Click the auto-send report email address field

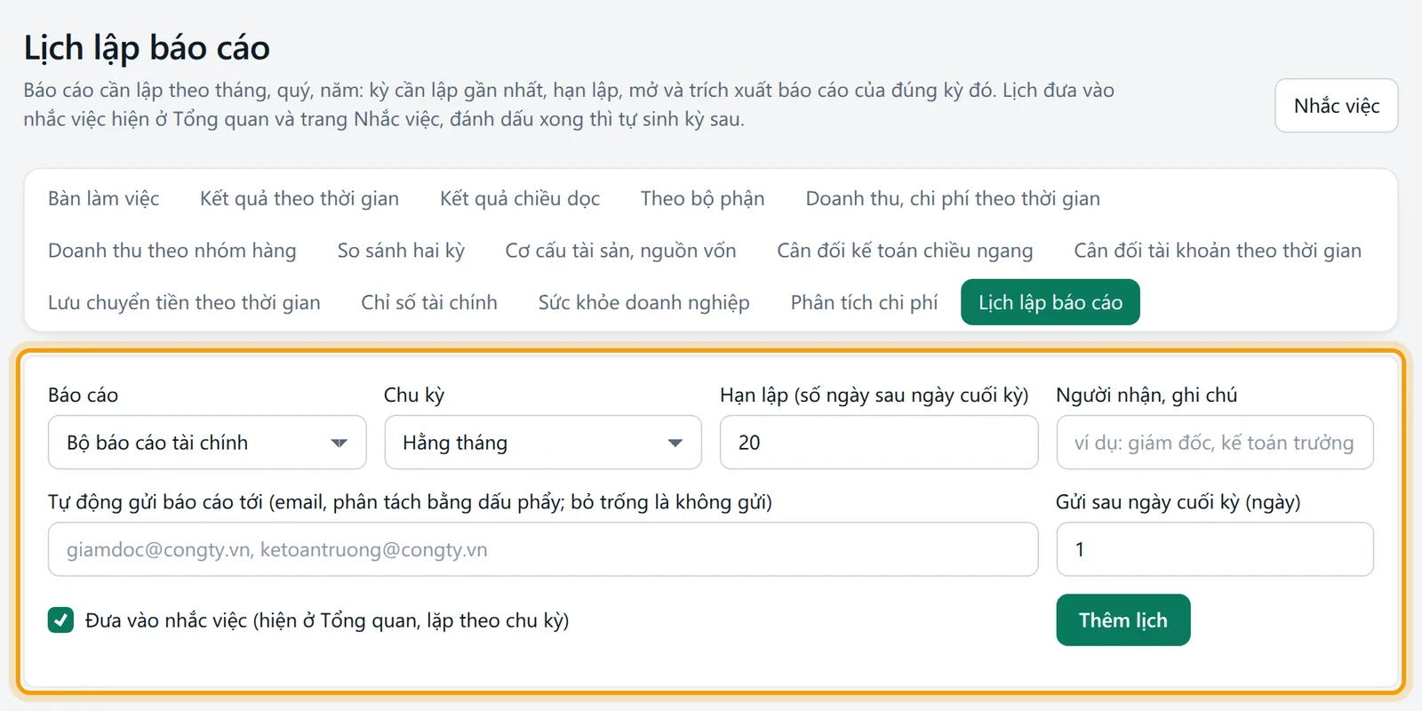543,549
